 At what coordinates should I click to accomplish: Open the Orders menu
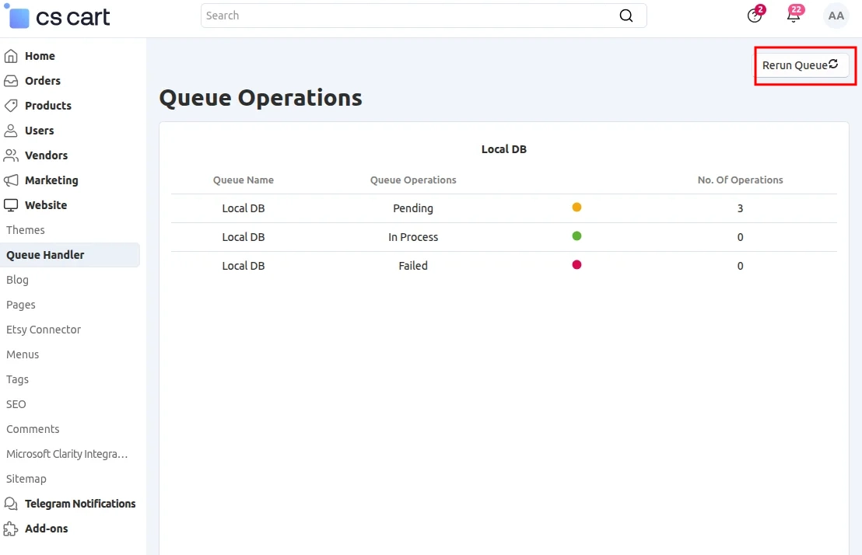(42, 81)
